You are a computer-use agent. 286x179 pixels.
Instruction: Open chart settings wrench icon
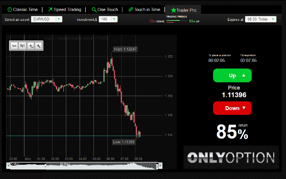(39, 46)
